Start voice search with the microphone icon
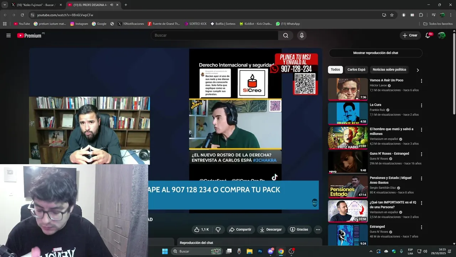This screenshot has width=456, height=257. (302, 35)
